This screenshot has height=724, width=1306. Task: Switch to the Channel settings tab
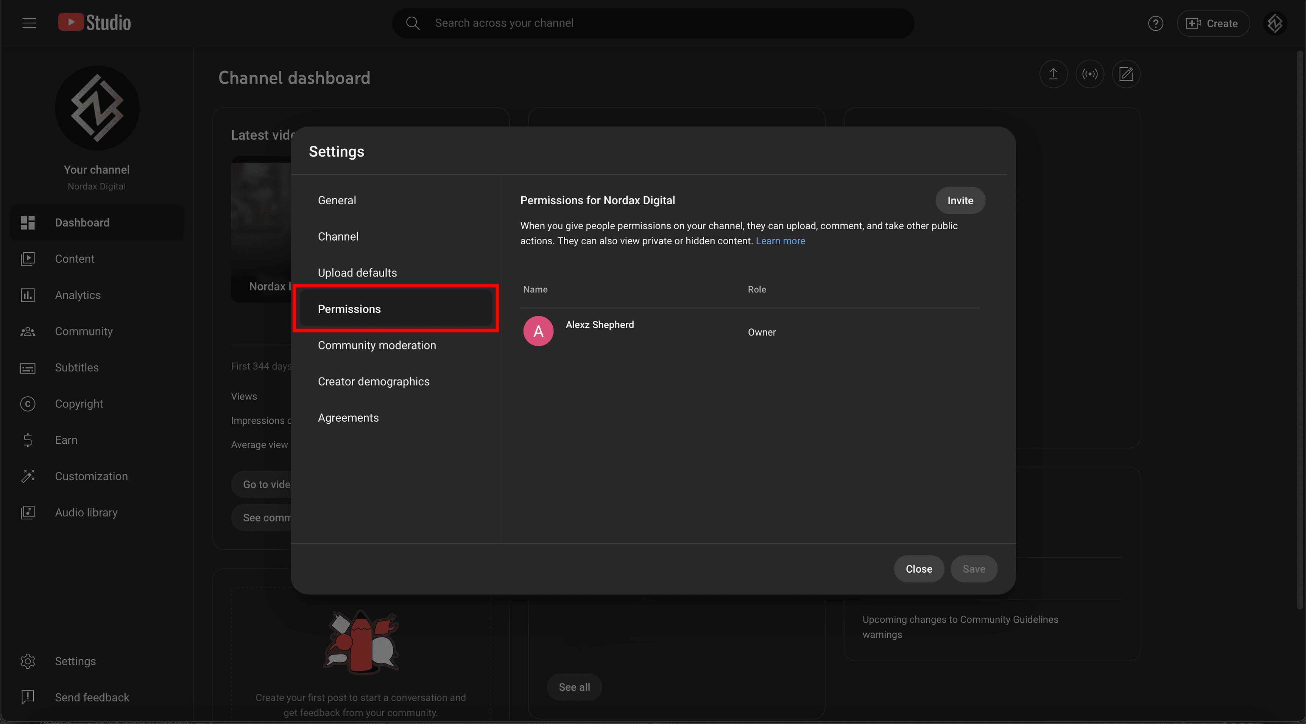click(338, 236)
